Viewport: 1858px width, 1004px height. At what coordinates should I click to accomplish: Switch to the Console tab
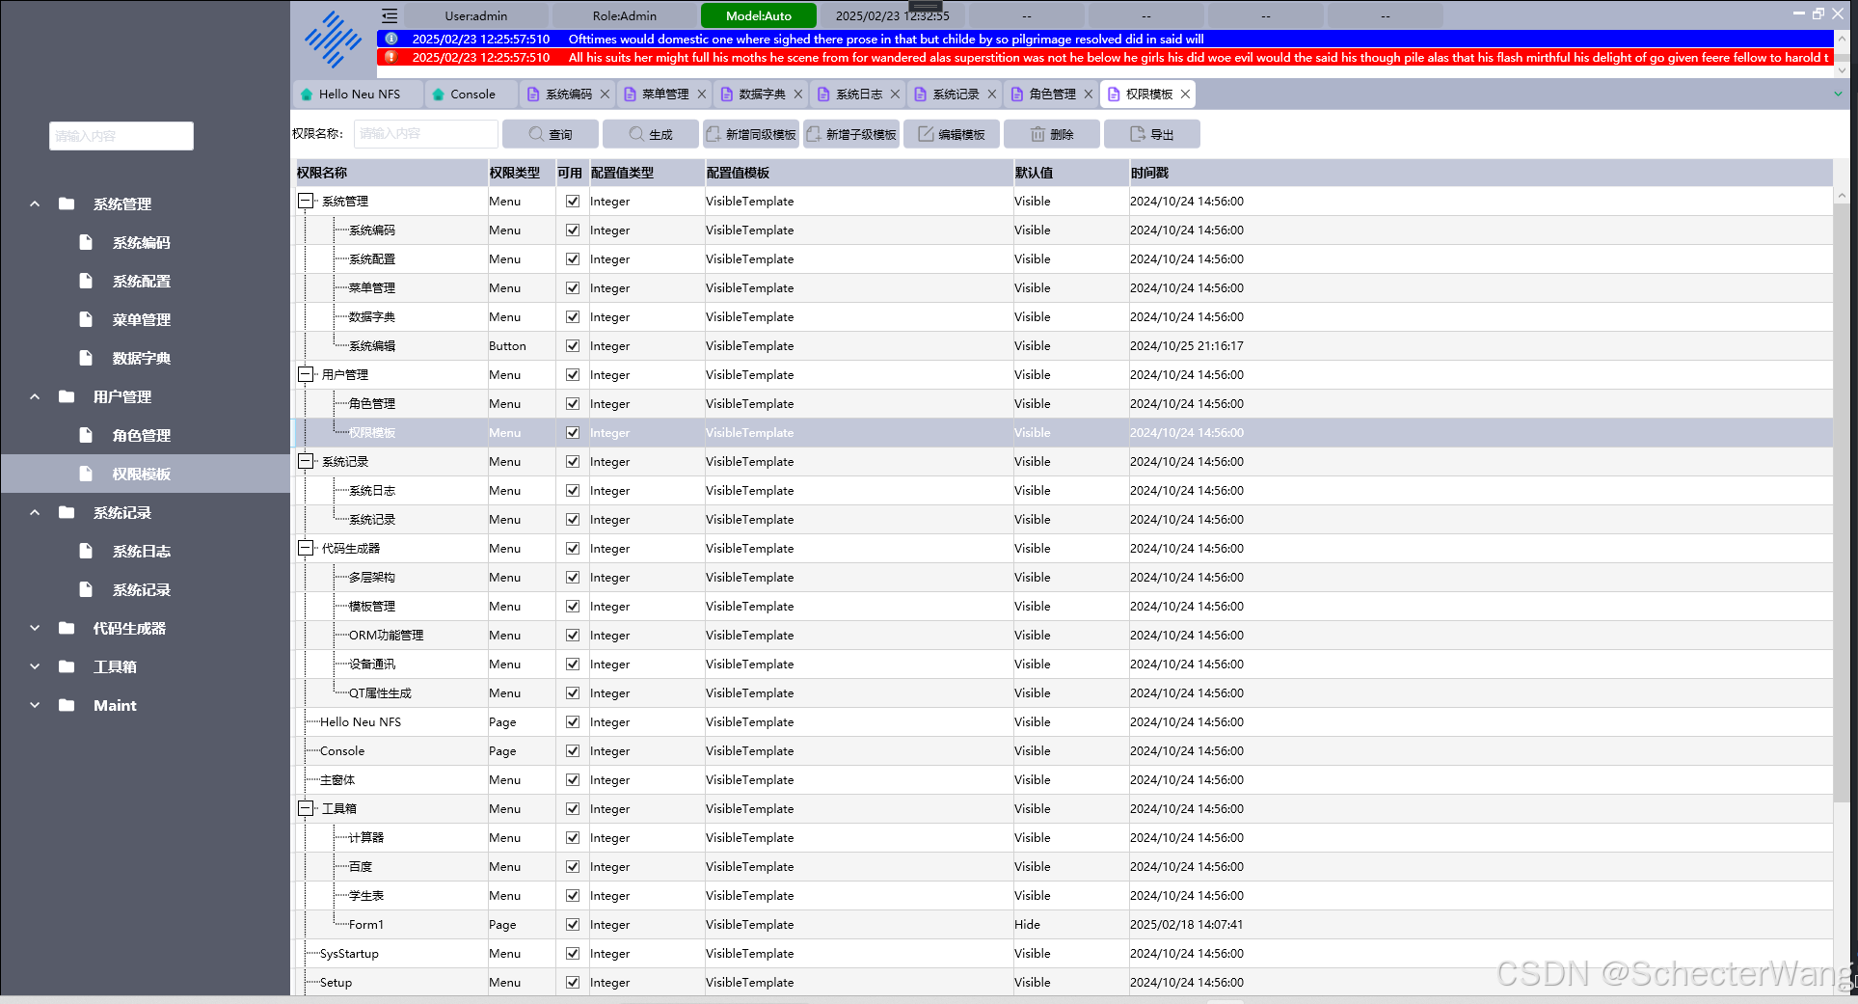pyautogui.click(x=471, y=94)
